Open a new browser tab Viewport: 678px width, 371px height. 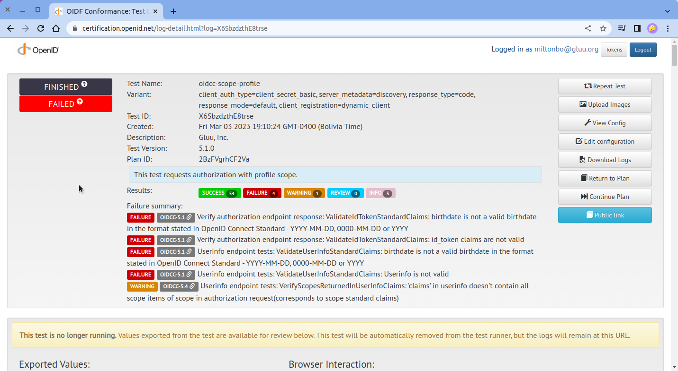(173, 11)
